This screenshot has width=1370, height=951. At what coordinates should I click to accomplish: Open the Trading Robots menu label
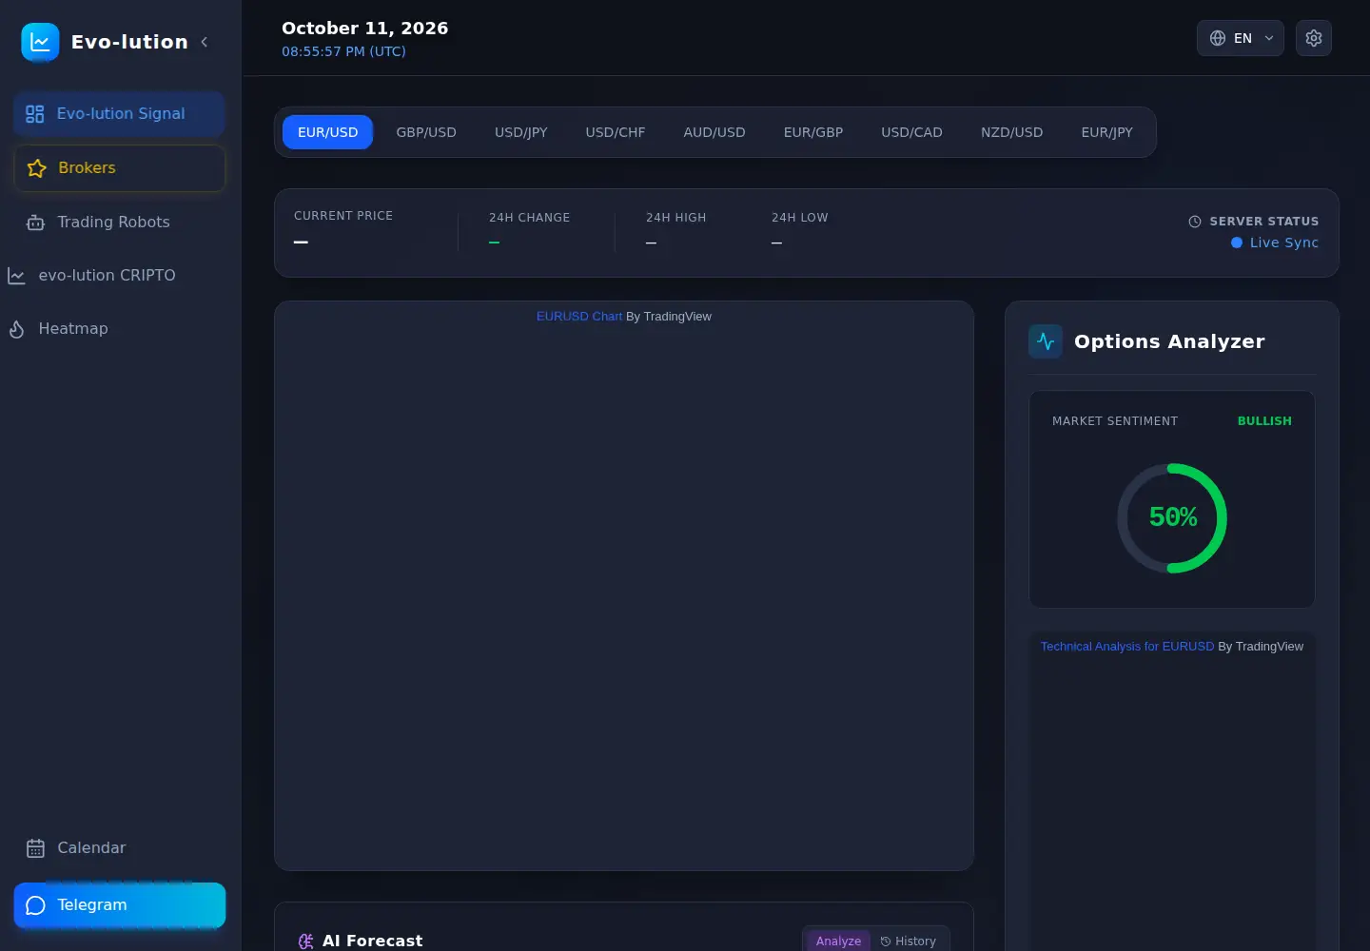[x=113, y=223]
